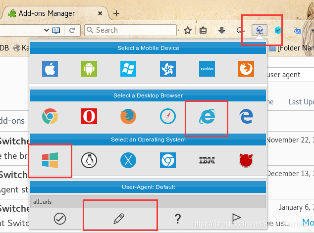Select the Safari desktop browser
Screen dimensions: 314x233
[x=168, y=116]
